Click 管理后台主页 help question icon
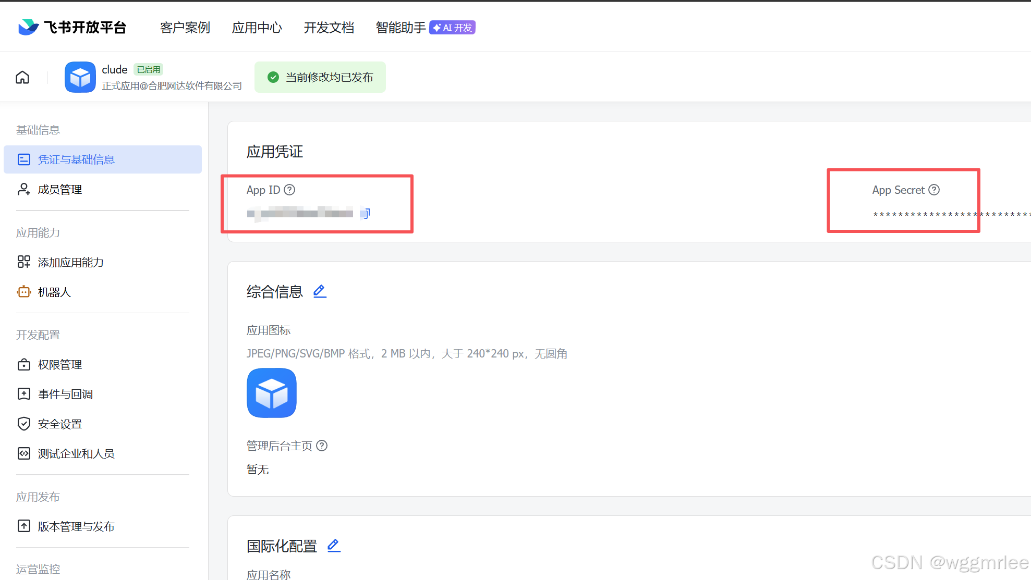Viewport: 1031px width, 580px height. pyautogui.click(x=322, y=446)
